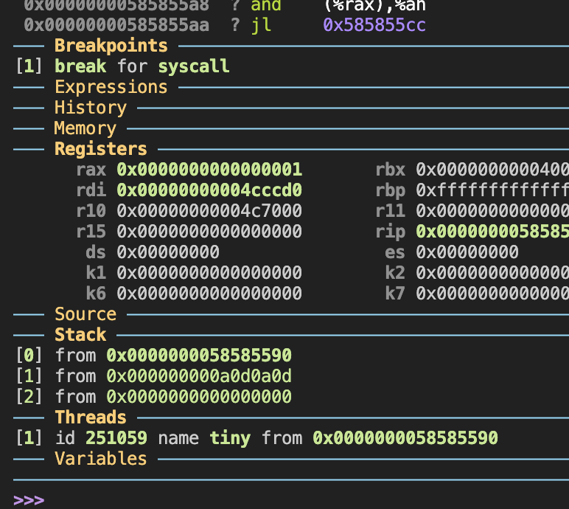Viewport: 569px width, 509px height.
Task: Click stack frame [0] address
Action: click(199, 356)
